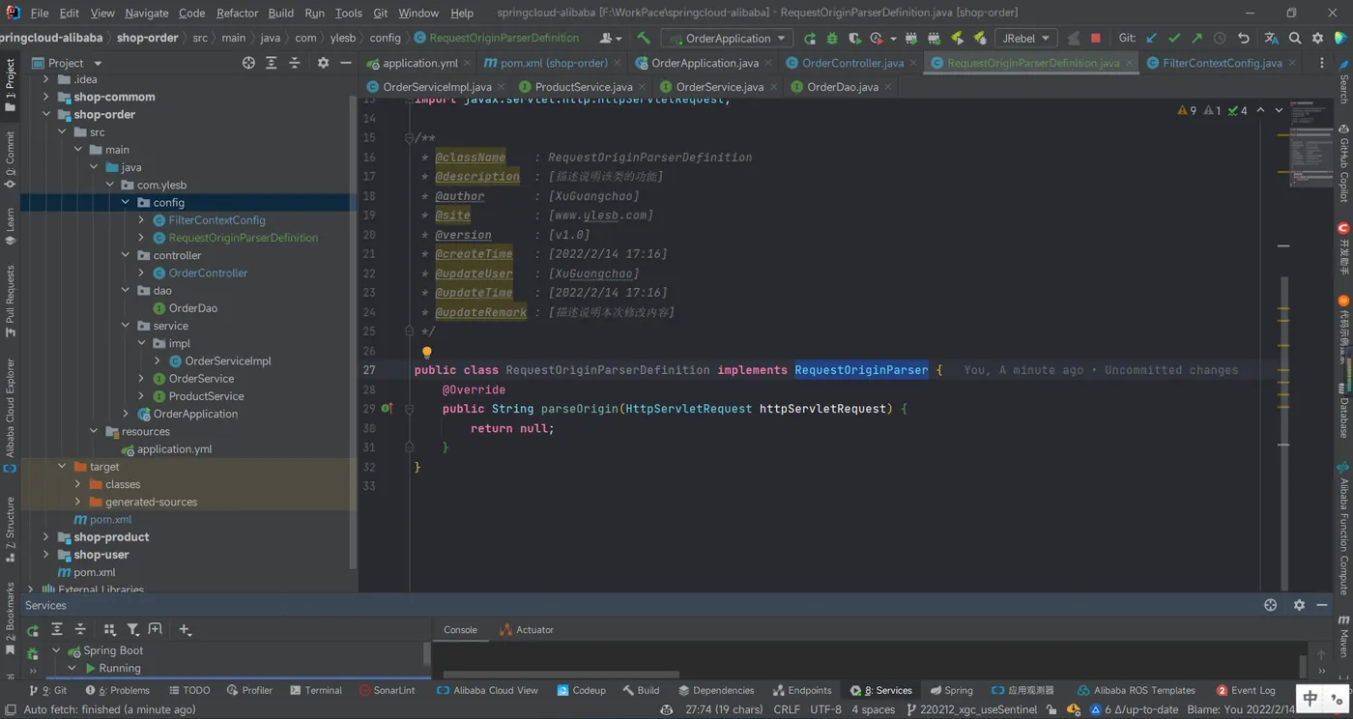Click the Filter icon in Services toolbar
The image size is (1353, 719).
(x=132, y=630)
